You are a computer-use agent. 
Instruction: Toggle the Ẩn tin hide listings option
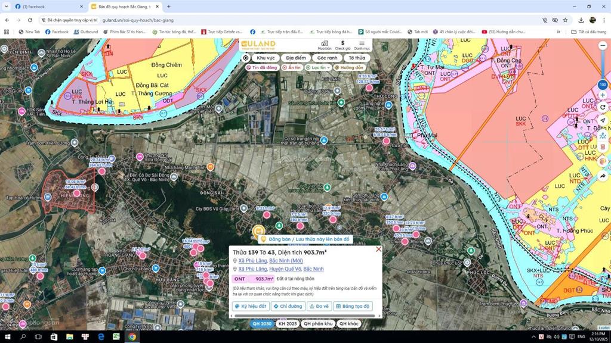[292, 68]
